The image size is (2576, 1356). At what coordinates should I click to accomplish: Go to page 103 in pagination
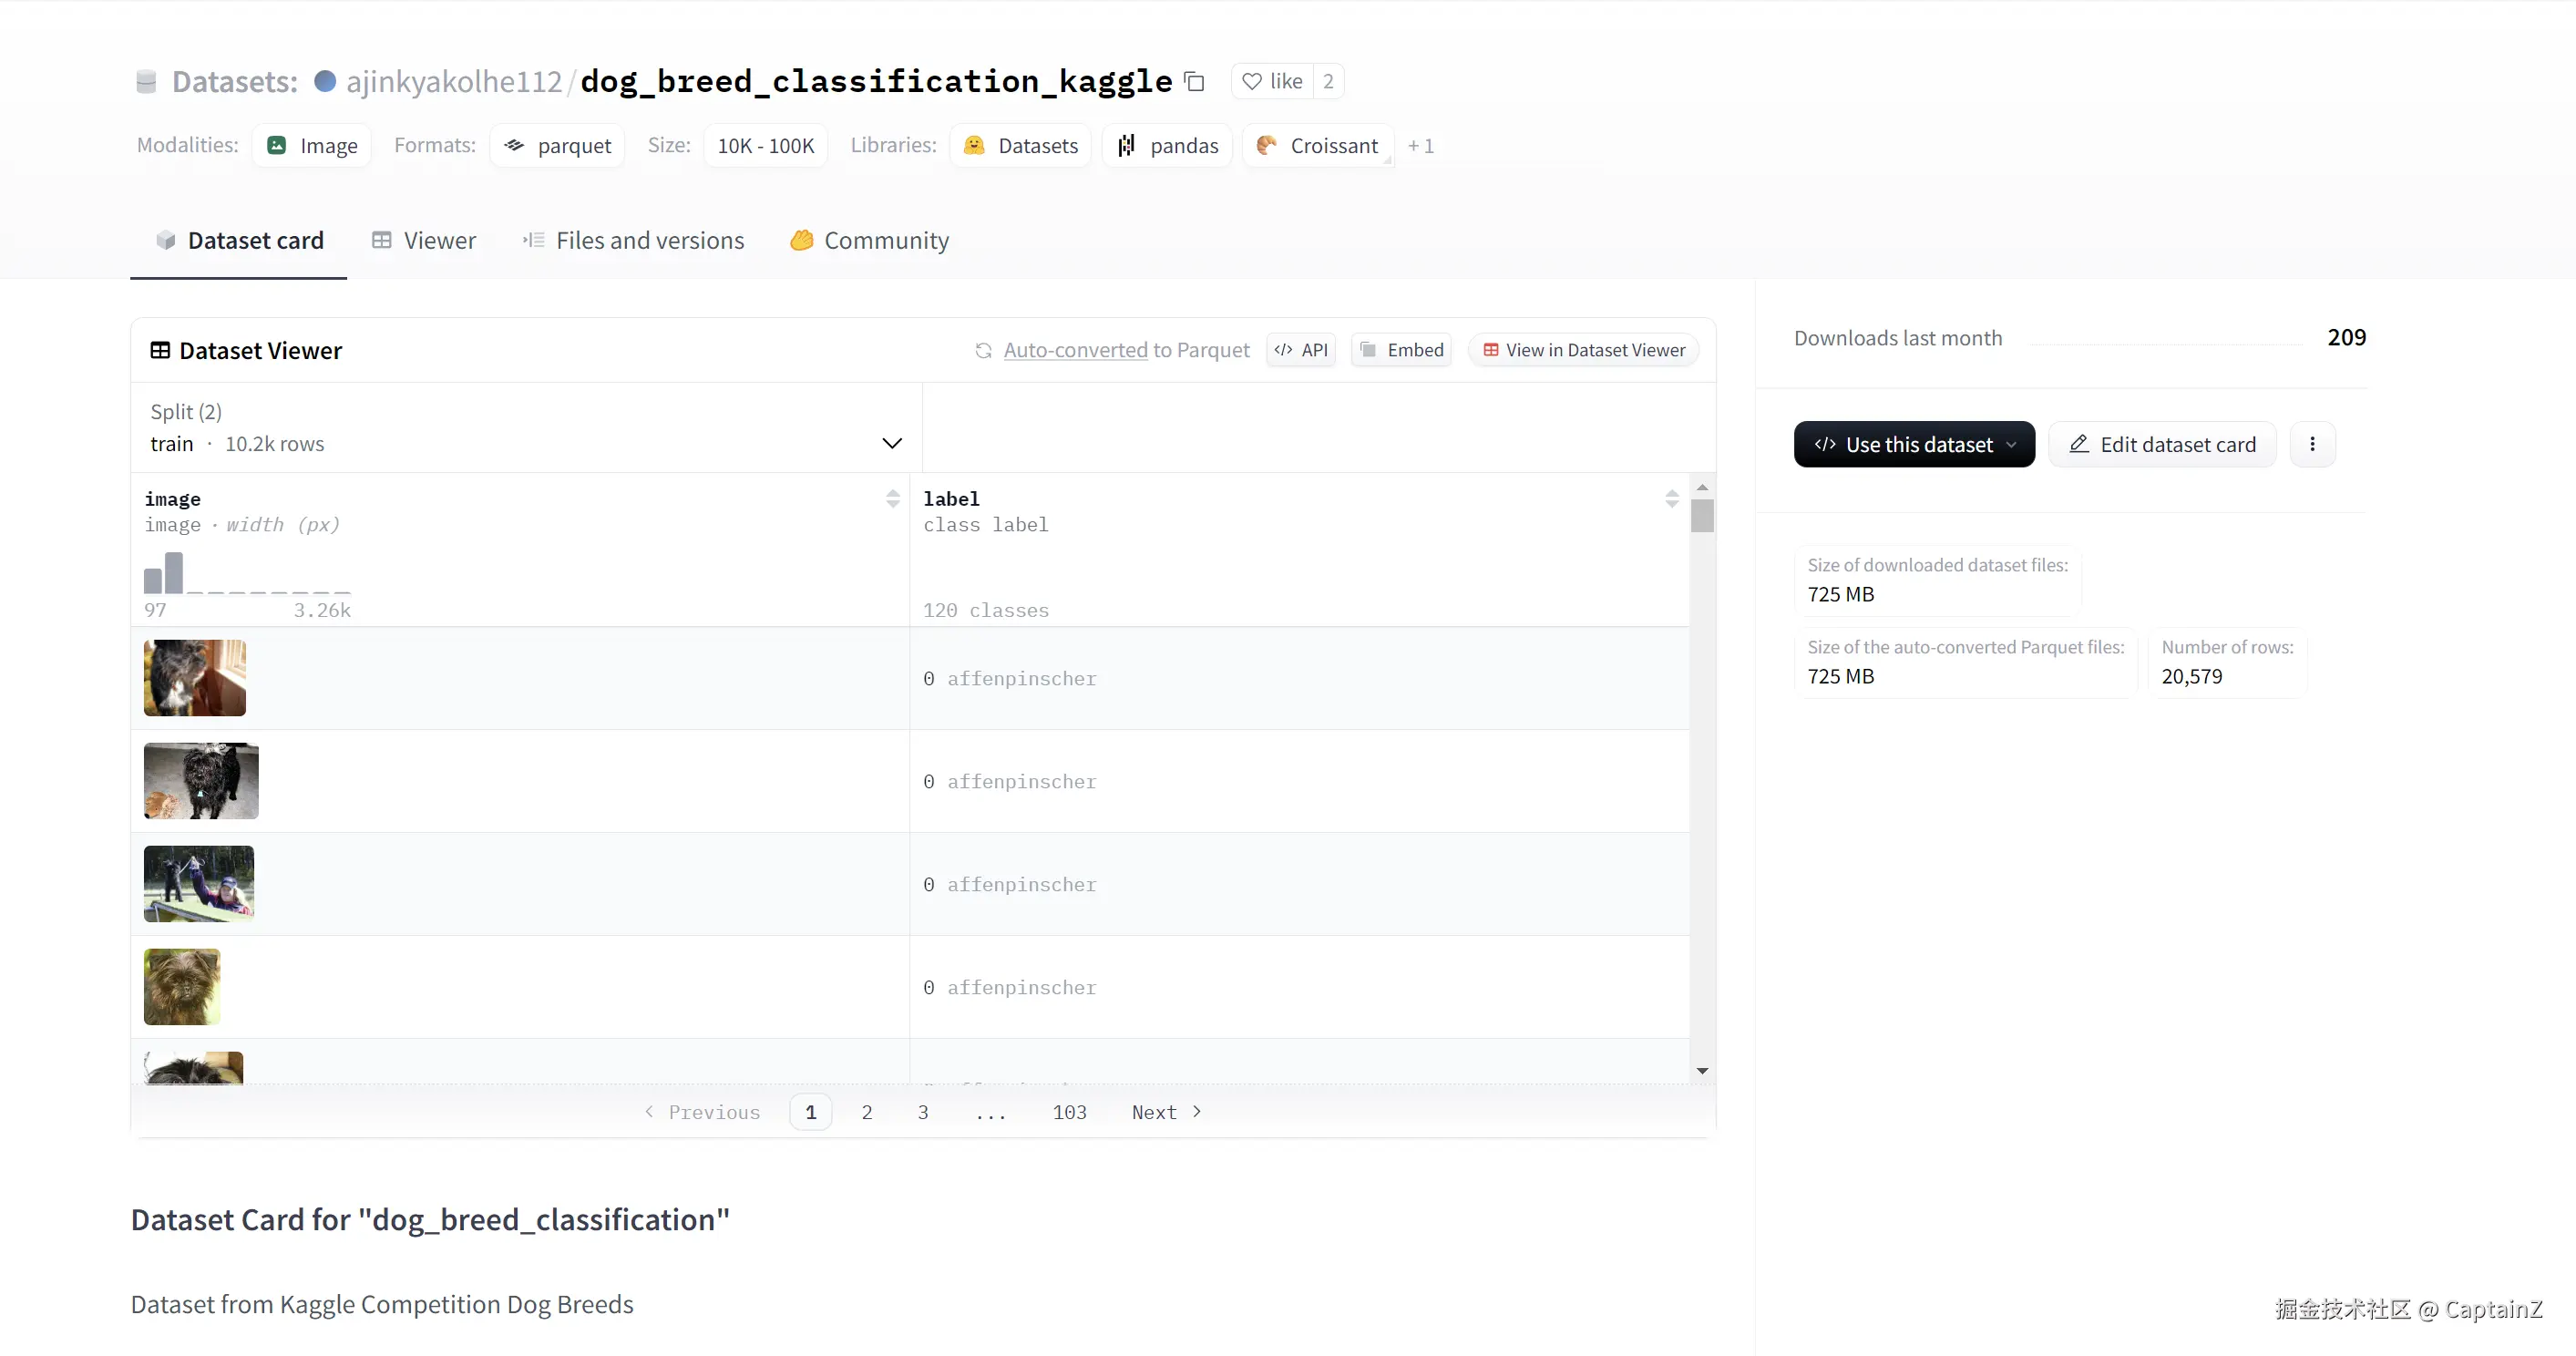coord(1069,1112)
